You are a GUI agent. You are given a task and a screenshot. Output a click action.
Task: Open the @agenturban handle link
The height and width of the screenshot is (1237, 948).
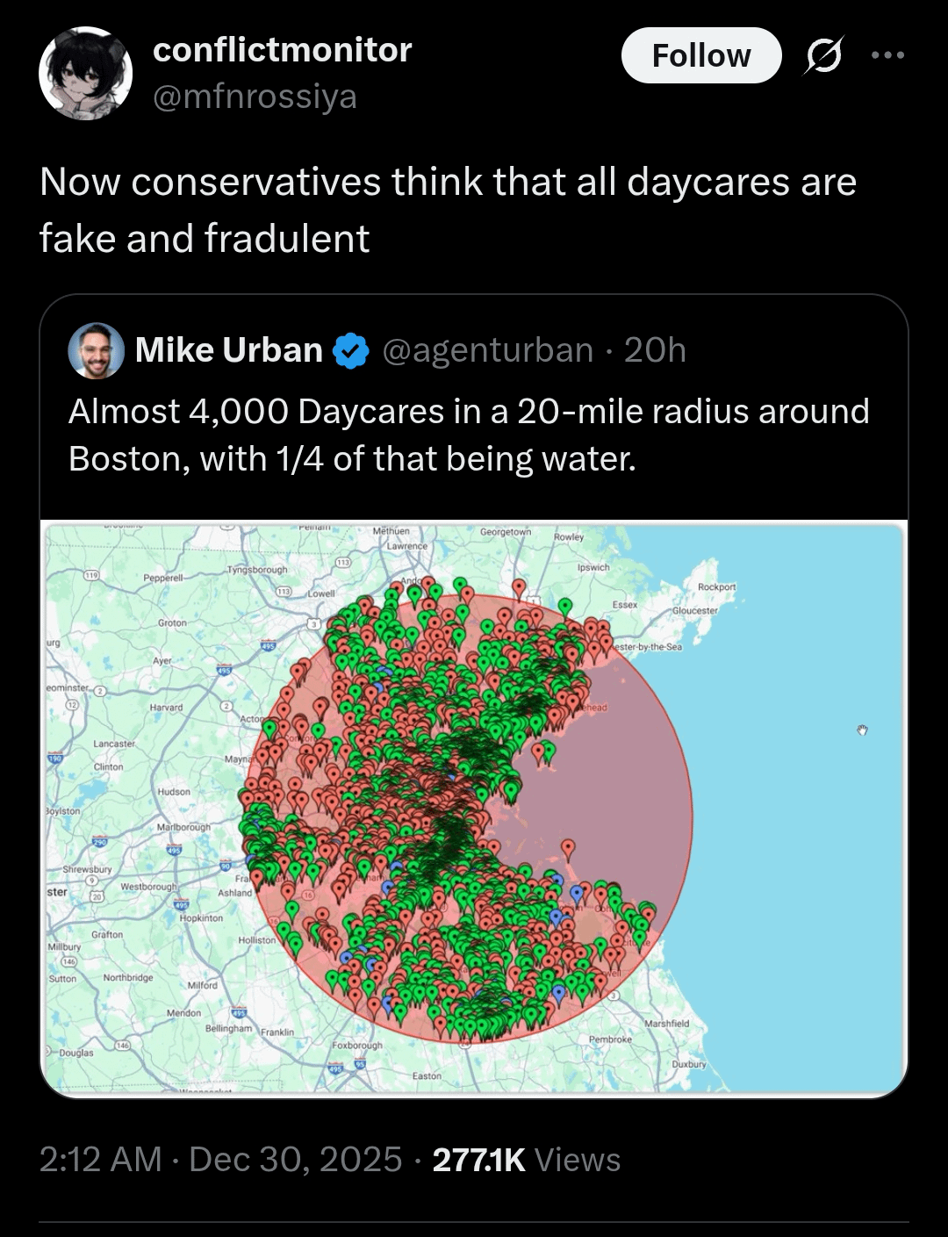487,350
